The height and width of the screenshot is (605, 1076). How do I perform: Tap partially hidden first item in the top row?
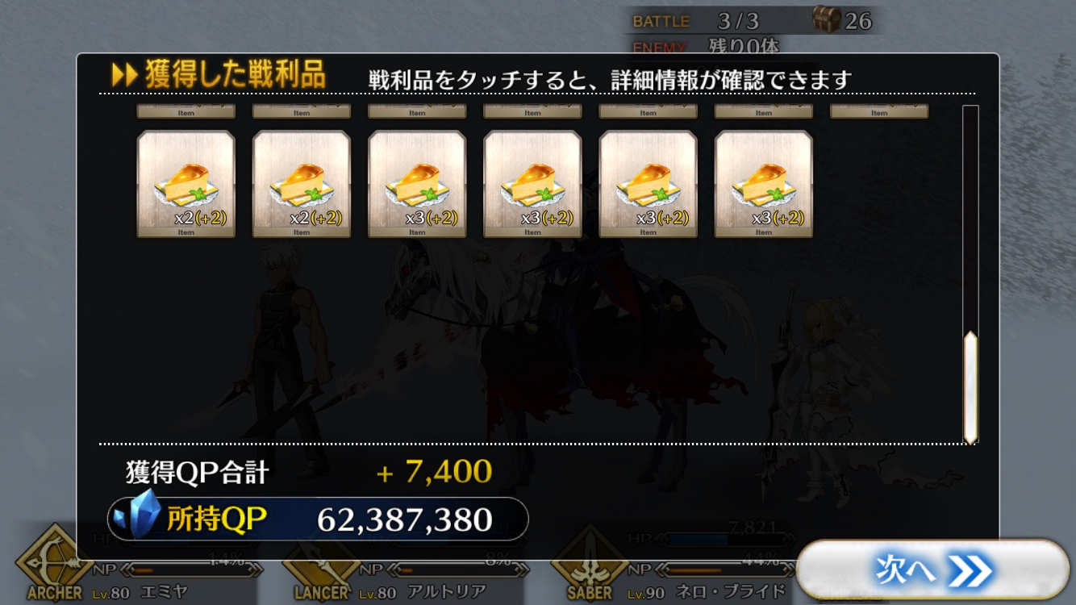pyautogui.click(x=186, y=112)
